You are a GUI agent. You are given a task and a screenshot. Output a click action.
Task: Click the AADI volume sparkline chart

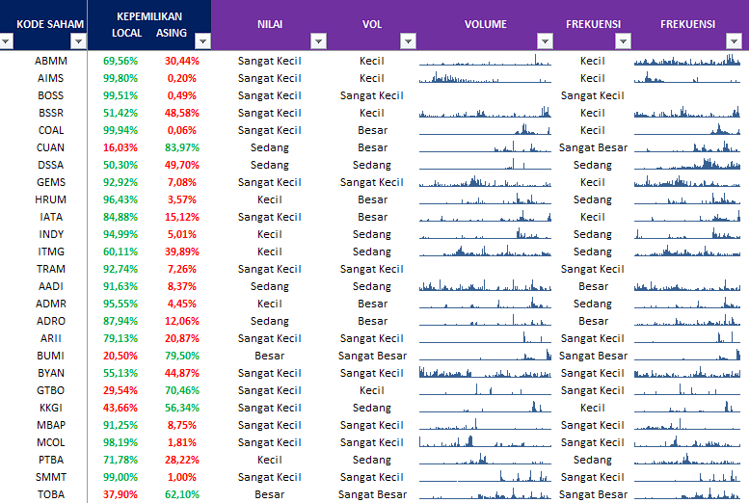pyautogui.click(x=485, y=286)
